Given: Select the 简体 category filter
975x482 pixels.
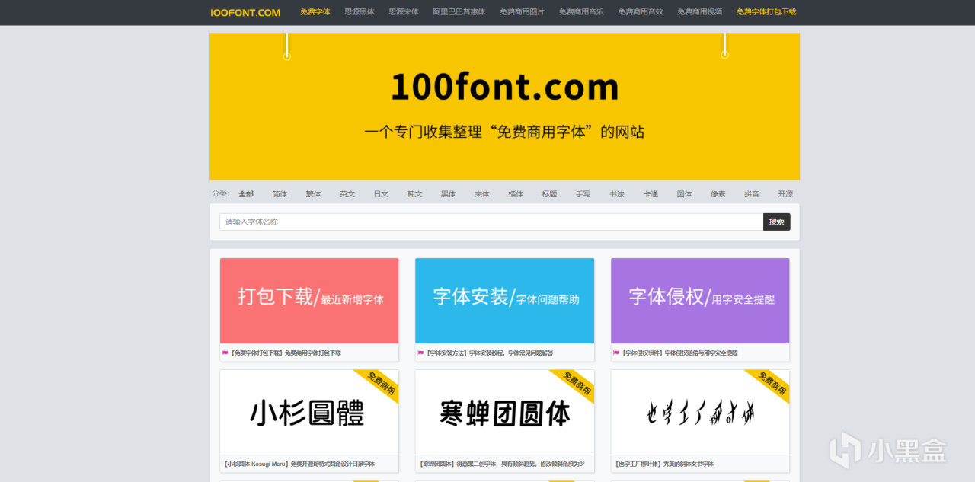Looking at the screenshot, I should point(280,194).
